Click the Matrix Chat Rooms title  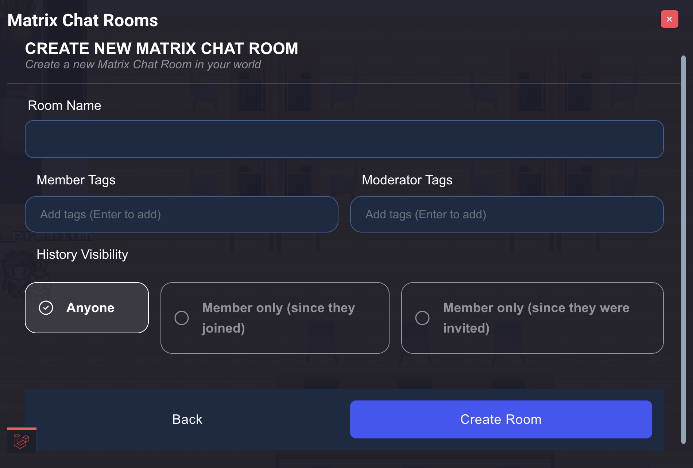pyautogui.click(x=83, y=20)
